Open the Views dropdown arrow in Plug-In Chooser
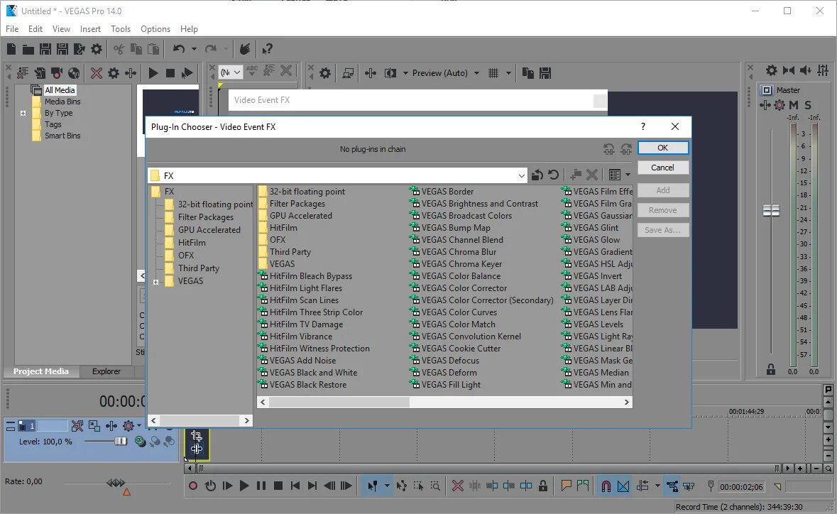This screenshot has height=514, width=837. point(628,175)
